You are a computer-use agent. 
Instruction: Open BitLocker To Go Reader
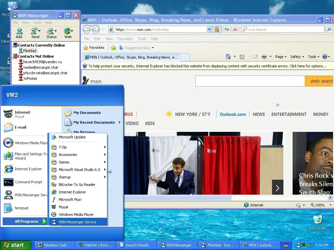pos(78,185)
